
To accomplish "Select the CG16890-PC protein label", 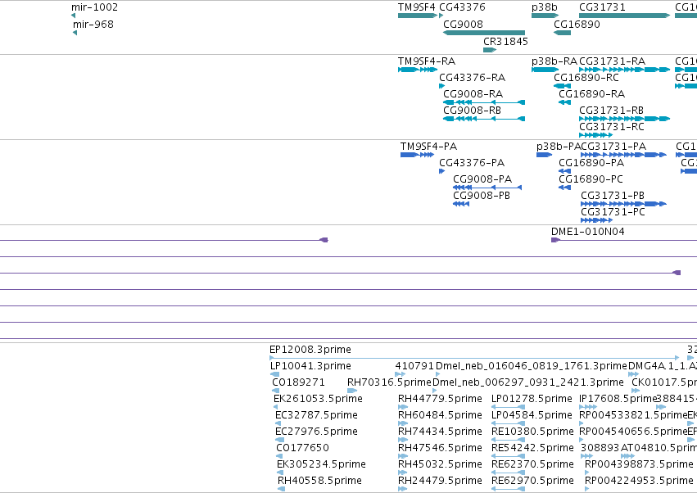I will pyautogui.click(x=591, y=179).
